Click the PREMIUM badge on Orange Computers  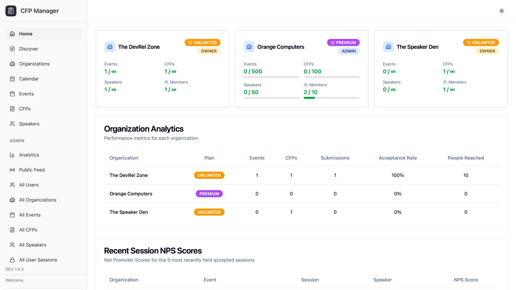pyautogui.click(x=343, y=42)
